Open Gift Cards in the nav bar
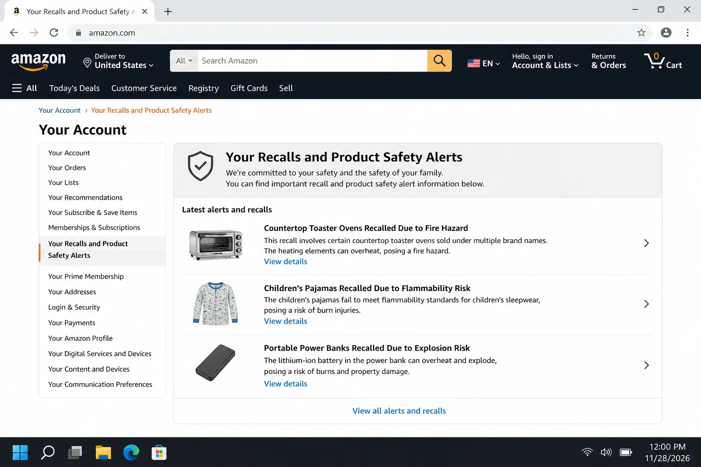 pos(249,88)
